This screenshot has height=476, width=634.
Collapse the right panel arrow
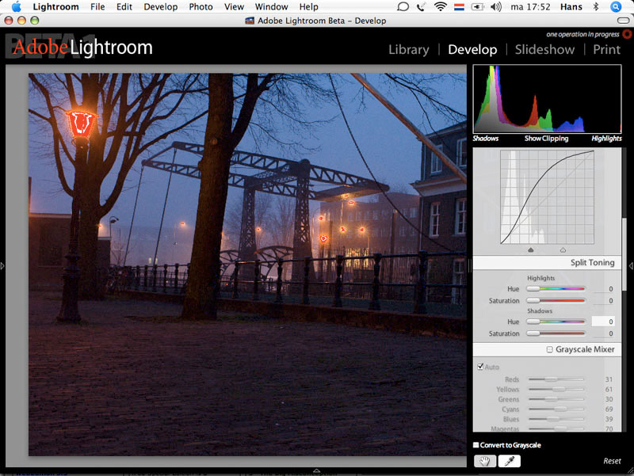(x=631, y=266)
